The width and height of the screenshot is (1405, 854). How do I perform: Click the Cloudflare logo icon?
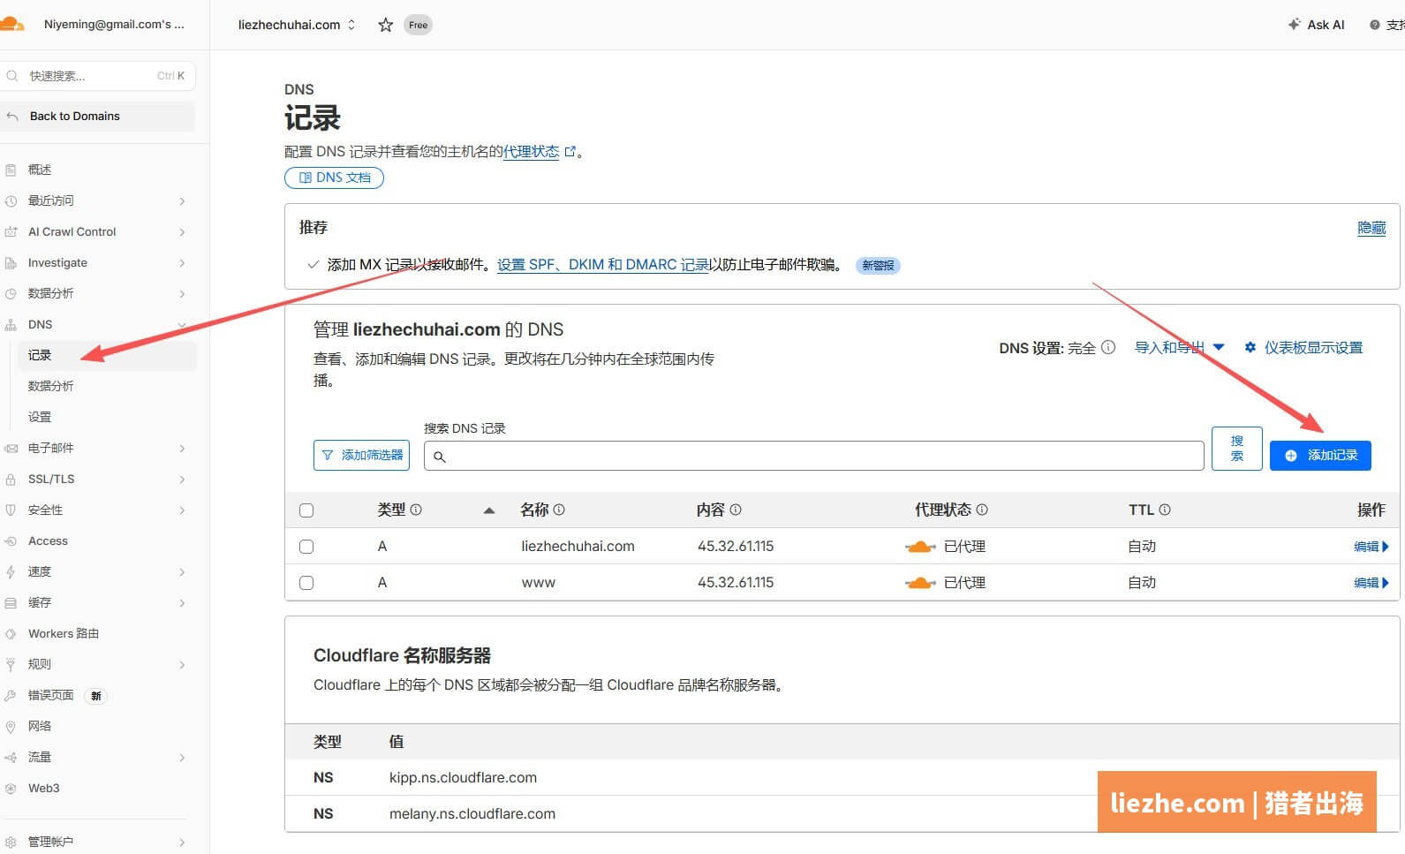(11, 24)
